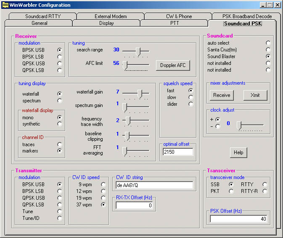Set channel ID to traces
The image size is (283, 238).
click(x=59, y=144)
